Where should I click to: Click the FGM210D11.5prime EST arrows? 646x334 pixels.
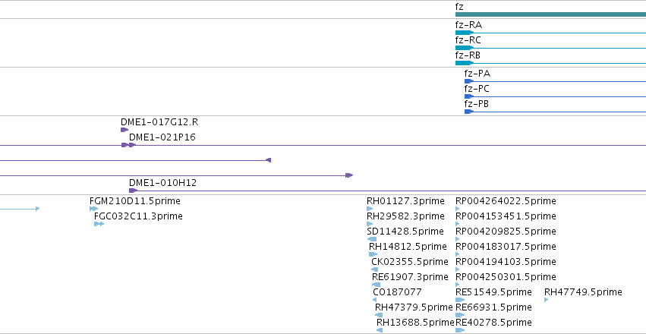(x=94, y=209)
